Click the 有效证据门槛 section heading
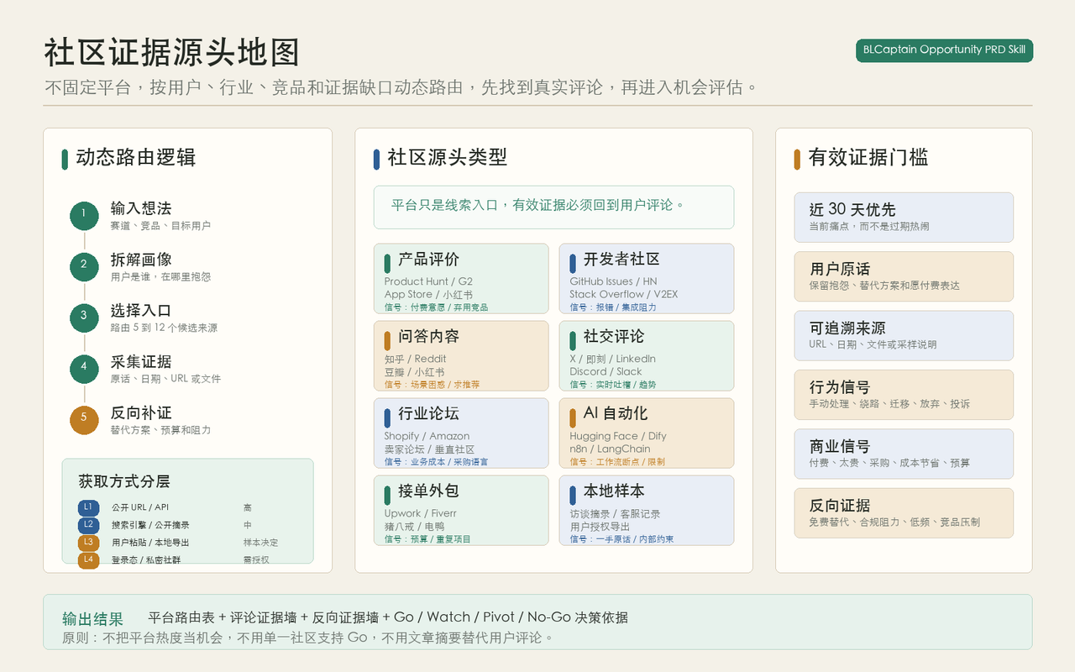The image size is (1075, 672). click(868, 157)
